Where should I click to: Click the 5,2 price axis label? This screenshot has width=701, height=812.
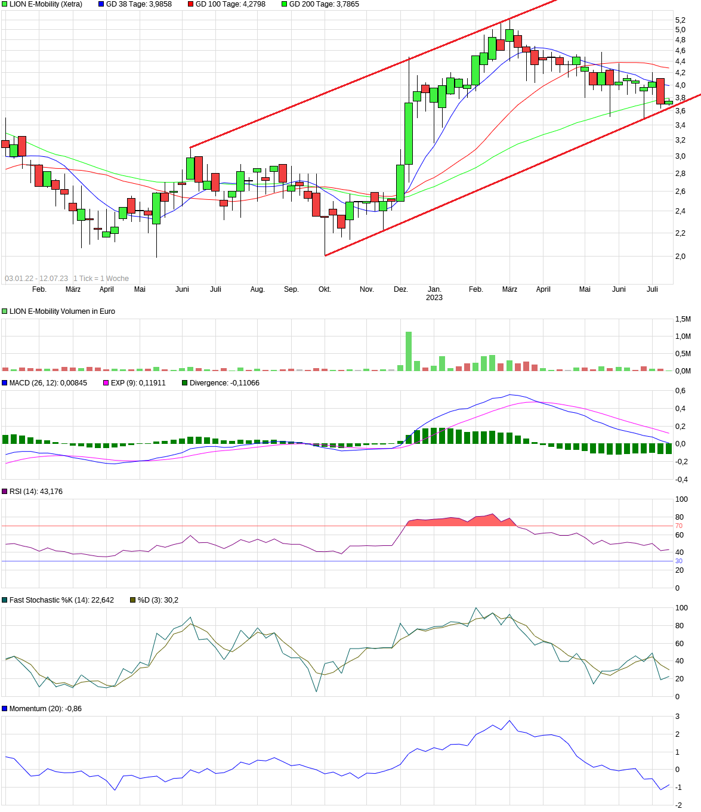click(680, 20)
